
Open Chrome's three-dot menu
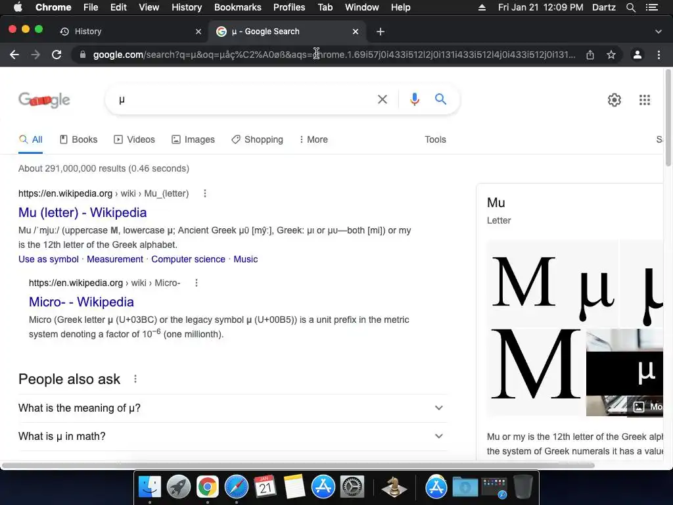pyautogui.click(x=659, y=55)
